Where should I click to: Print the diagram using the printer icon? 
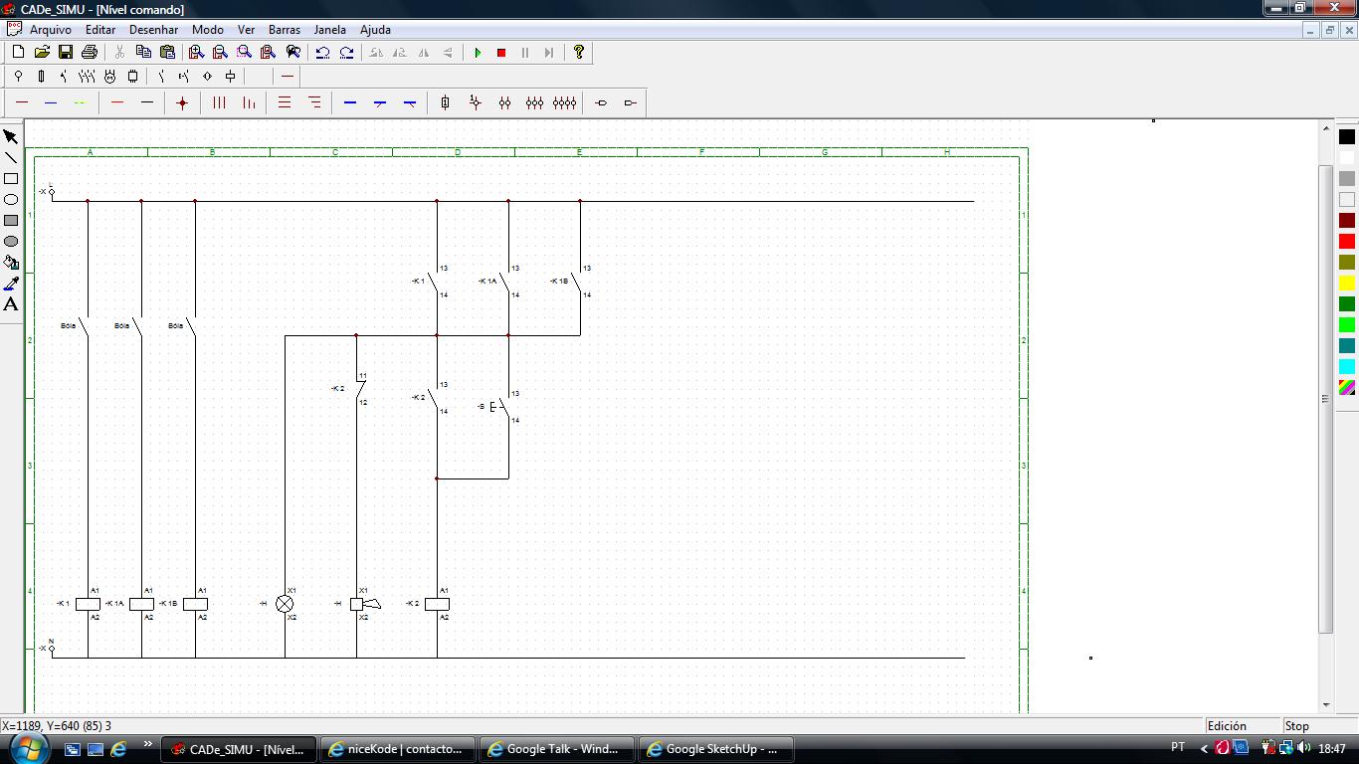[x=90, y=52]
